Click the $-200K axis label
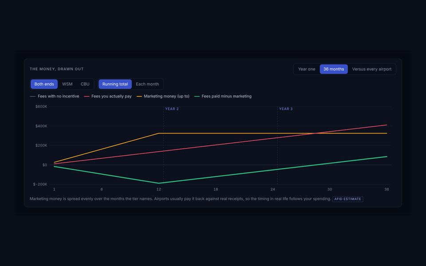The image size is (426, 266). point(40,184)
